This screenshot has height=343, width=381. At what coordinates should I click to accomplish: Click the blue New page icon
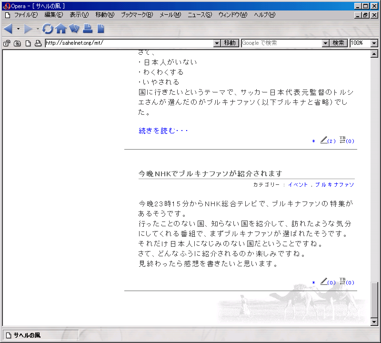(x=100, y=29)
